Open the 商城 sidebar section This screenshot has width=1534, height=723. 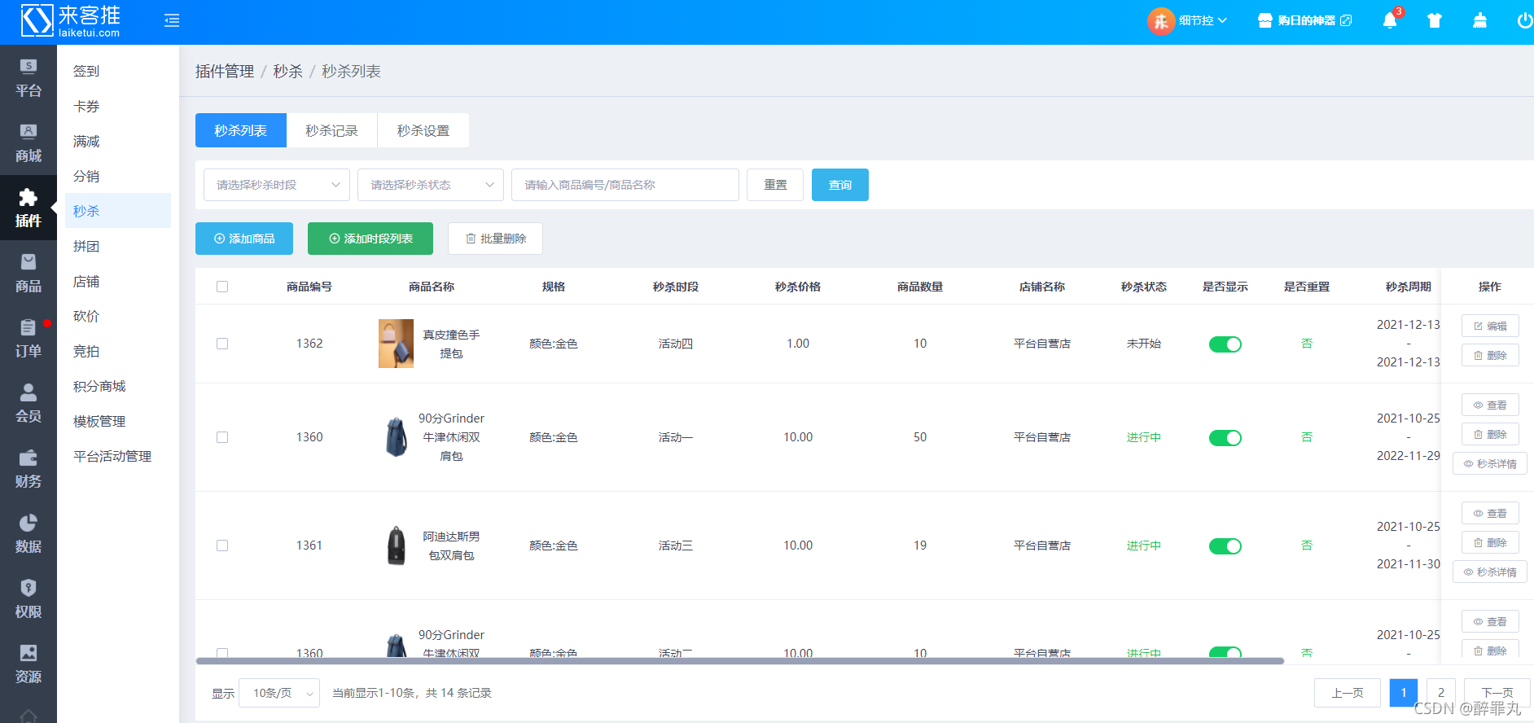pos(28,143)
